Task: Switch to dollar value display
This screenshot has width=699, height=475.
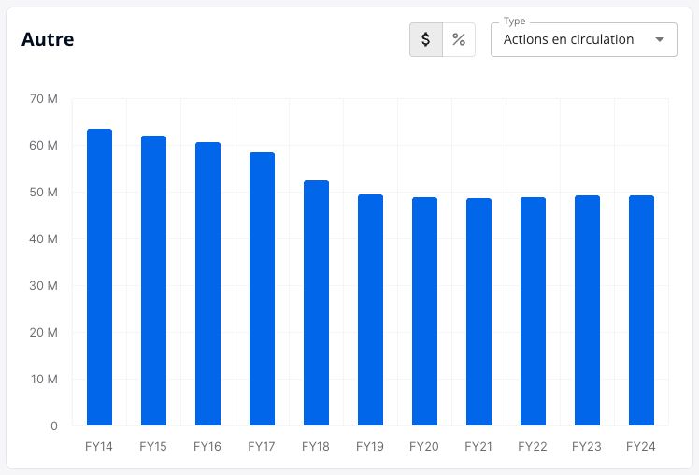Action: 426,39
